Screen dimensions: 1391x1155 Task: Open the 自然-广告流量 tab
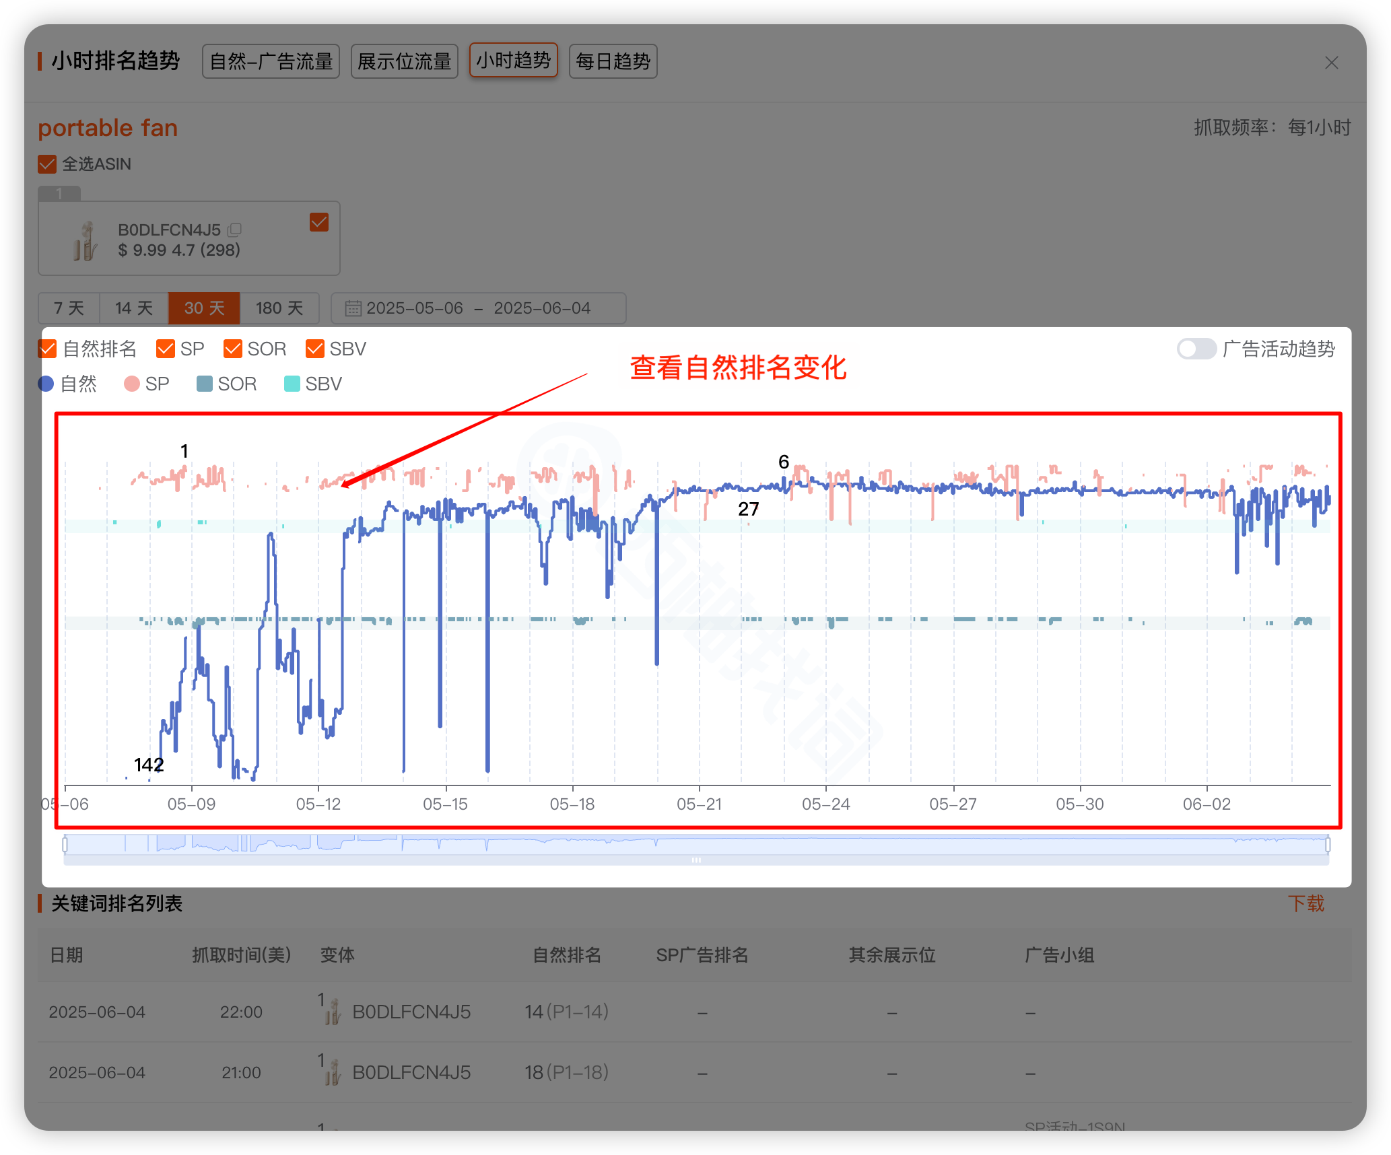[271, 61]
